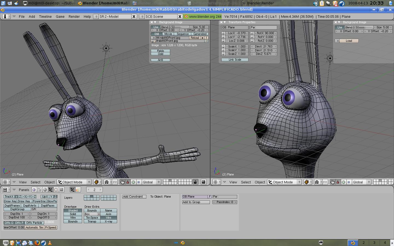The width and height of the screenshot is (394, 246).
Task: Click Load in right Background Image panel
Action: click(349, 41)
